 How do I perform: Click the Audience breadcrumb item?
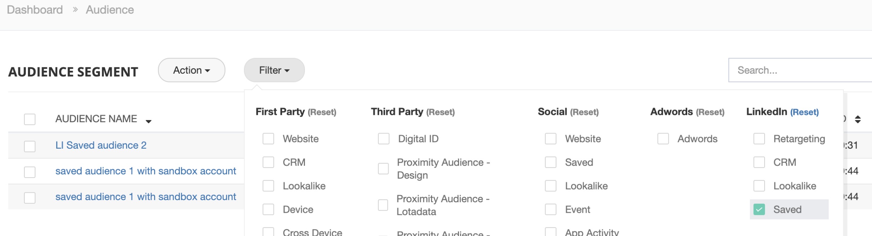110,10
